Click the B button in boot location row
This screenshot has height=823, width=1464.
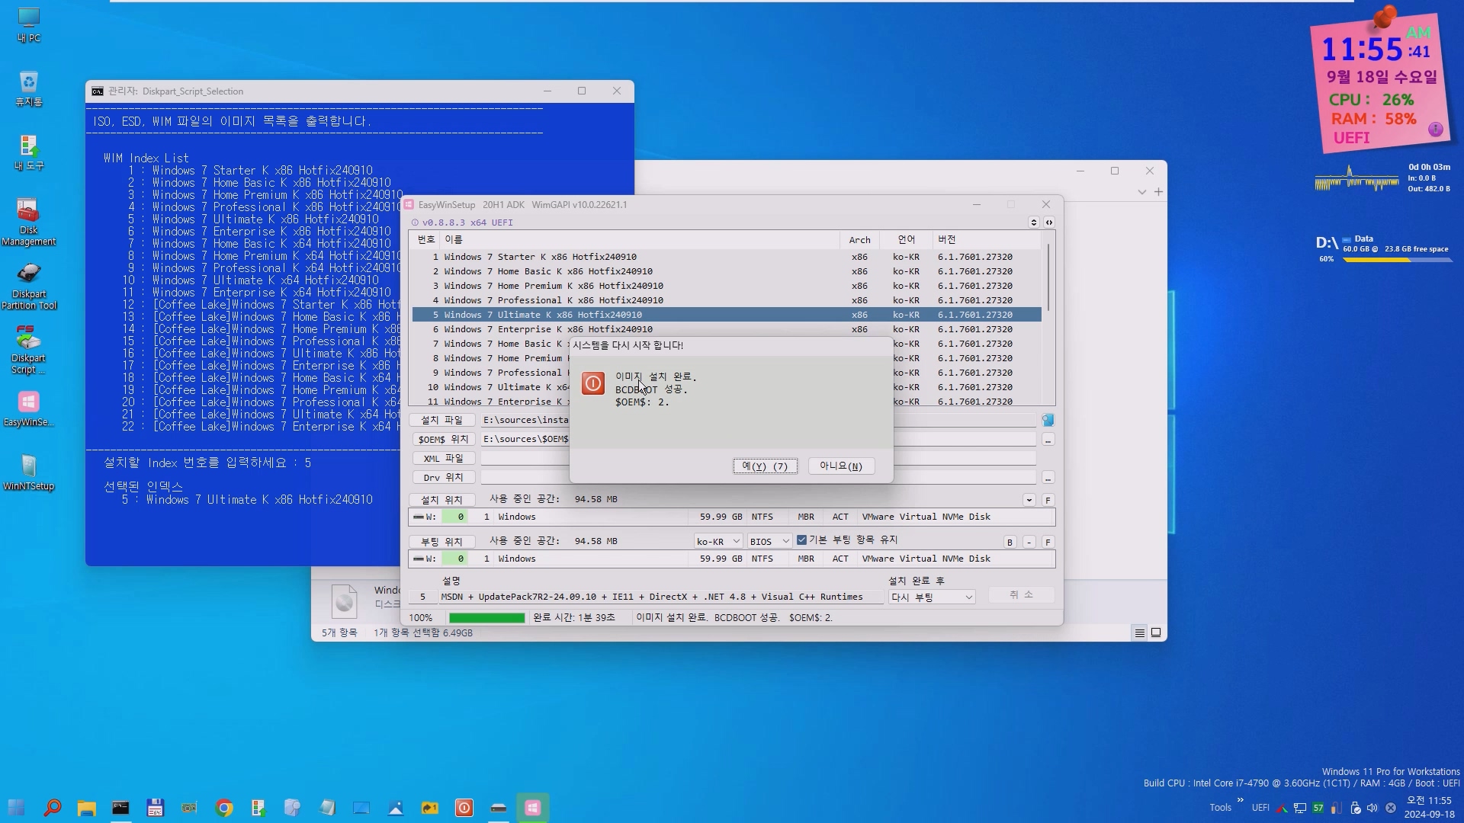1010,542
